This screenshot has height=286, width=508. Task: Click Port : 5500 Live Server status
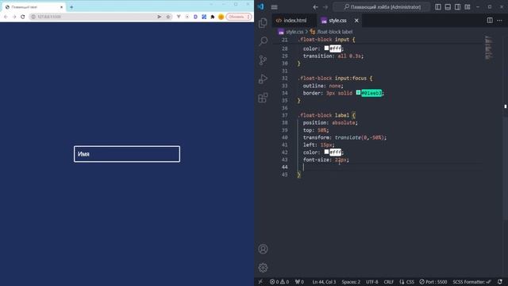click(433, 282)
